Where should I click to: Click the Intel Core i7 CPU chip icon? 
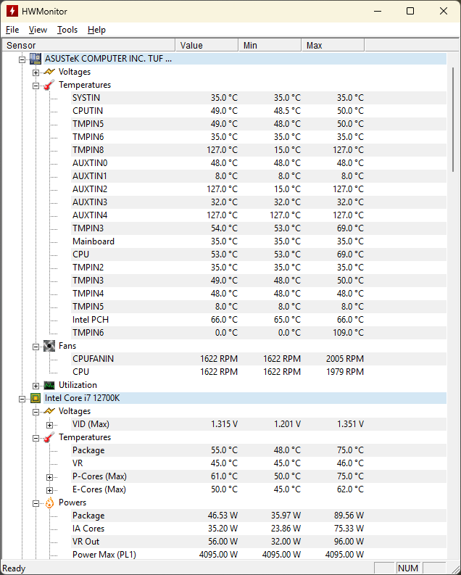(x=35, y=398)
